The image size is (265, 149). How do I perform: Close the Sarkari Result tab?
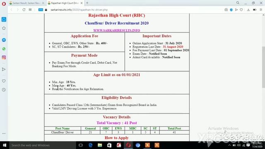43,3
